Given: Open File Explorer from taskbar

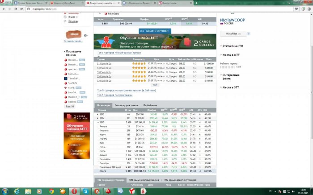Looking at the screenshot, I should (28, 191).
